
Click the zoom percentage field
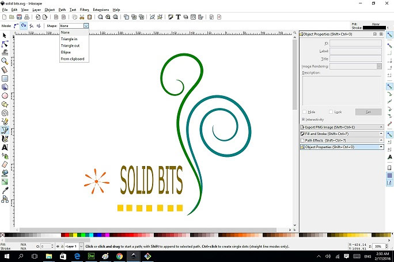[x=378, y=246]
